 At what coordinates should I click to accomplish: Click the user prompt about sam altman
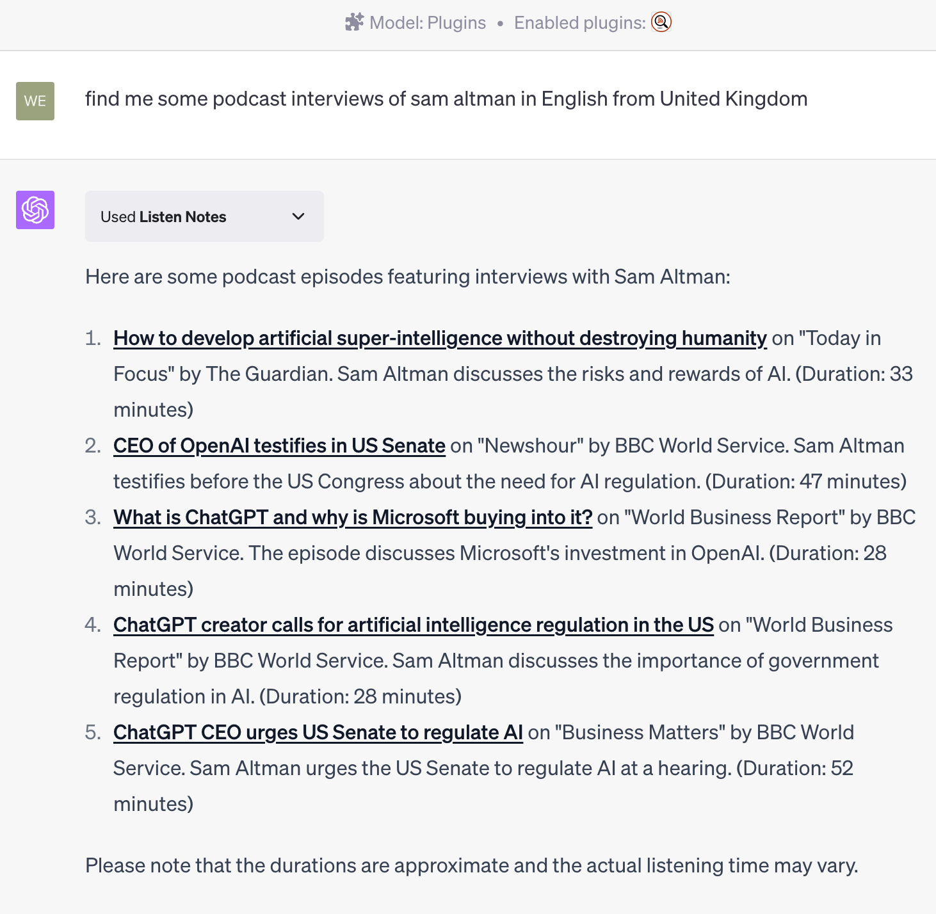(446, 99)
